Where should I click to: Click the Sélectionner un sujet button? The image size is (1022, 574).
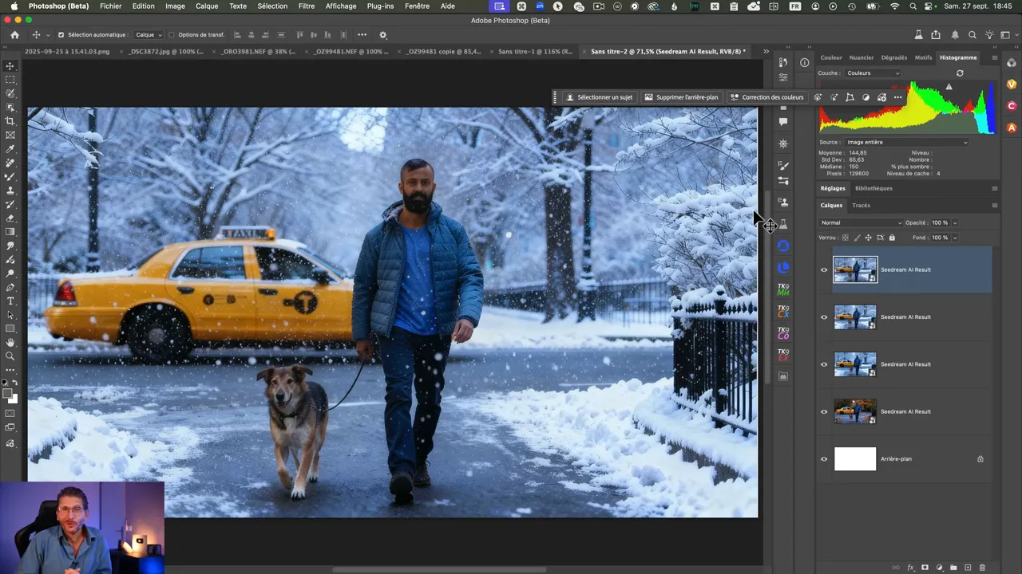pos(599,97)
